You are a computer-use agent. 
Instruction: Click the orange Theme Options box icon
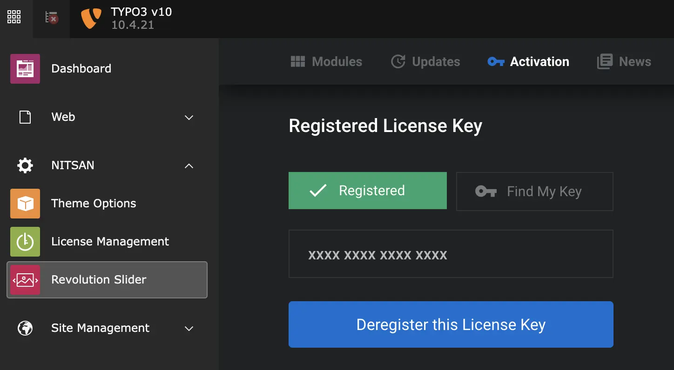pos(25,204)
